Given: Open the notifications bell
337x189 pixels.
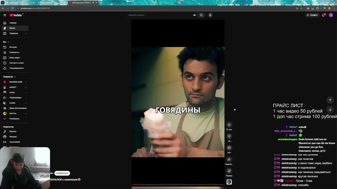Looking at the screenshot, I should [324, 15].
